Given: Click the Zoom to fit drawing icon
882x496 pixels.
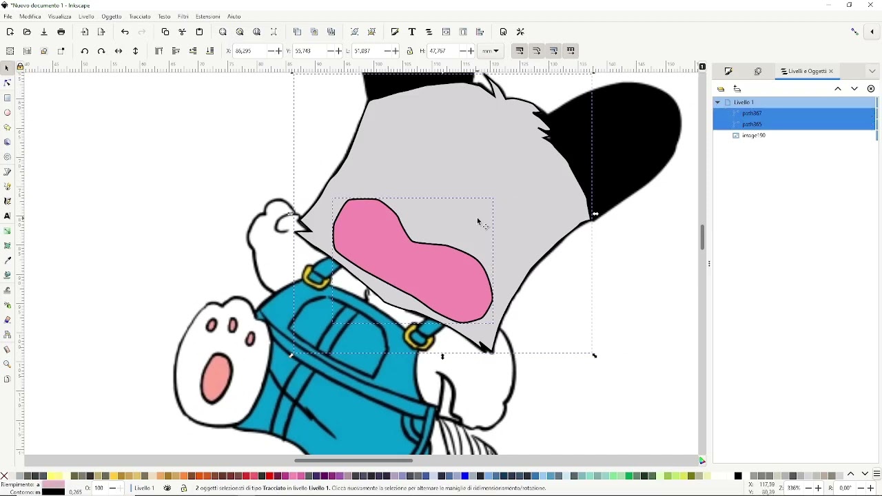Looking at the screenshot, I should click(x=240, y=32).
